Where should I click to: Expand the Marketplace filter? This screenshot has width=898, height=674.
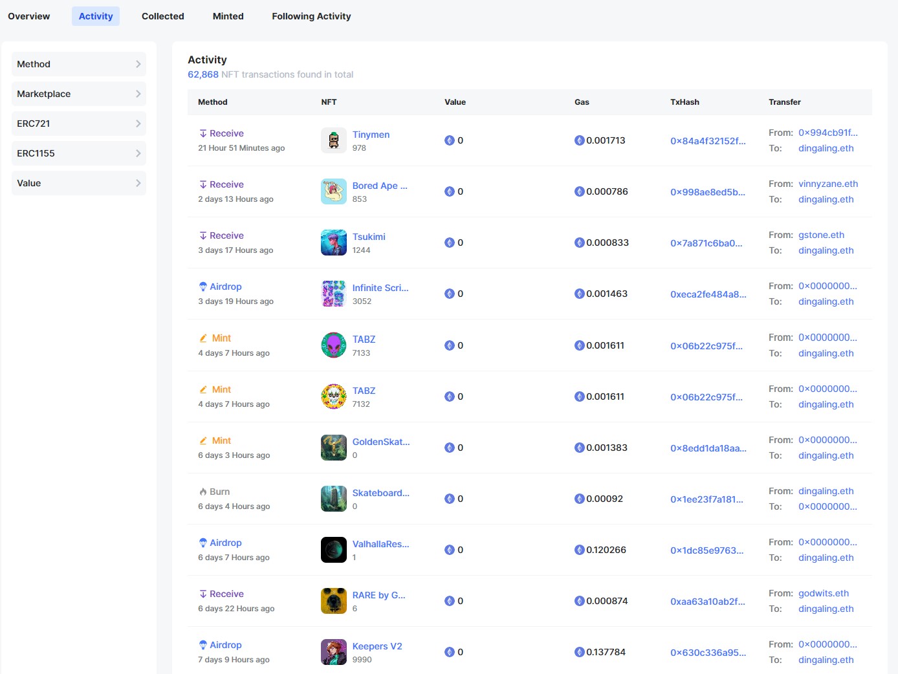pyautogui.click(x=78, y=94)
